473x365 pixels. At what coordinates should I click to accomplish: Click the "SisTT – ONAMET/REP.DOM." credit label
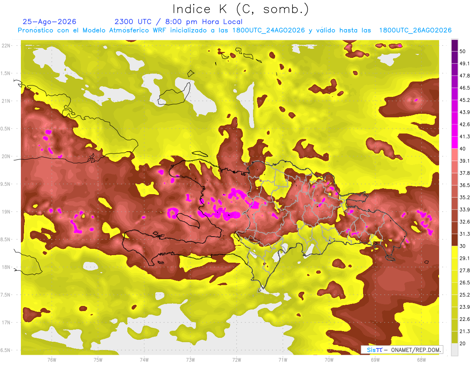click(402, 350)
